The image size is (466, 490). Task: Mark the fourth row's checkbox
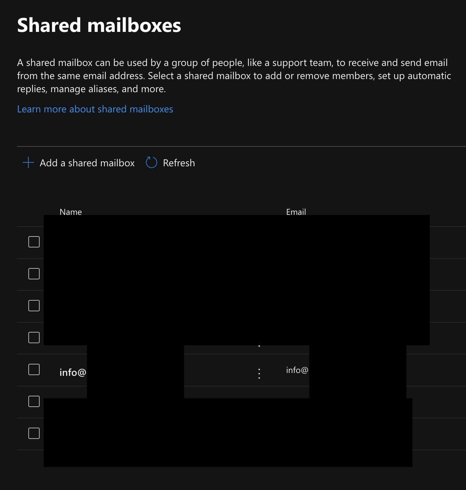pyautogui.click(x=34, y=338)
